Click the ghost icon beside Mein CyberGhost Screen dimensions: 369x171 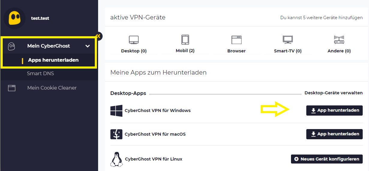[x=12, y=46]
